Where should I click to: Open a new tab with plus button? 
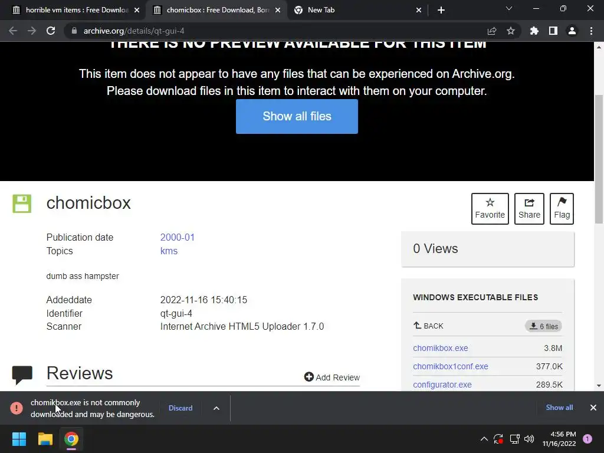coord(441,10)
